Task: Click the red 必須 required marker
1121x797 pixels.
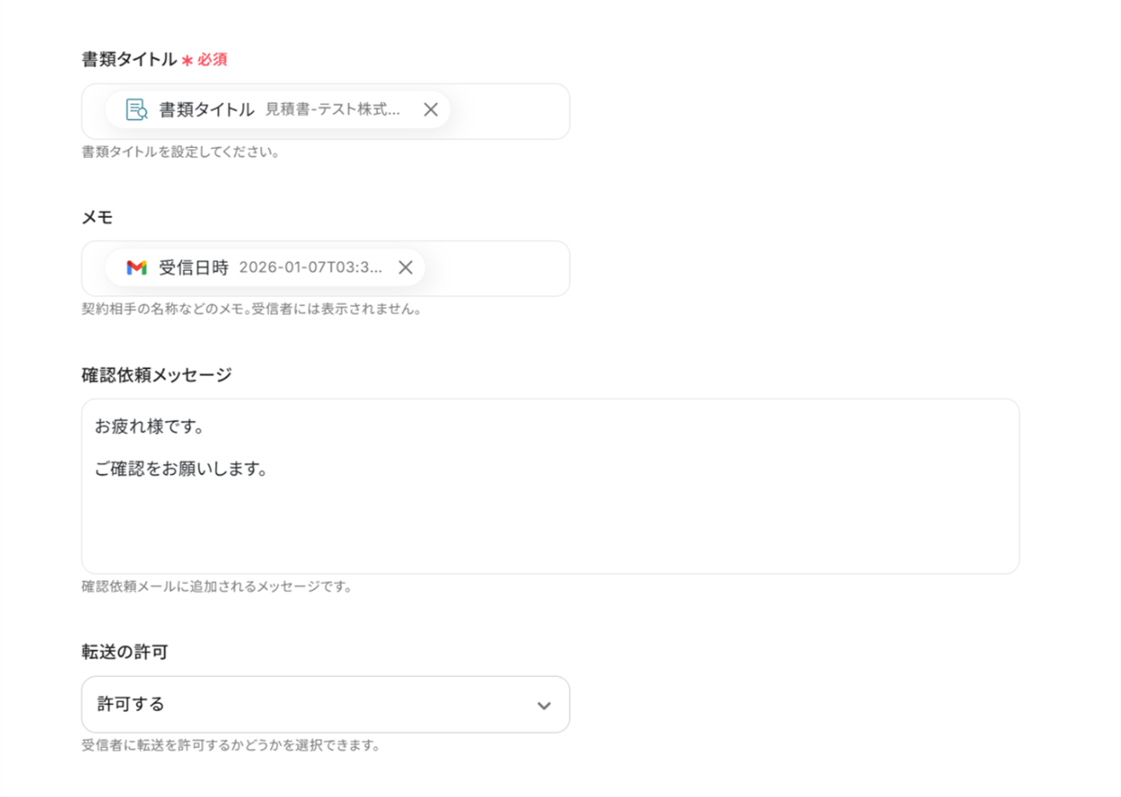Action: click(212, 59)
